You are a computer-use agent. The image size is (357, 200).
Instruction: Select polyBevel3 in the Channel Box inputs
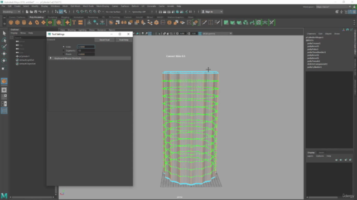point(313,46)
